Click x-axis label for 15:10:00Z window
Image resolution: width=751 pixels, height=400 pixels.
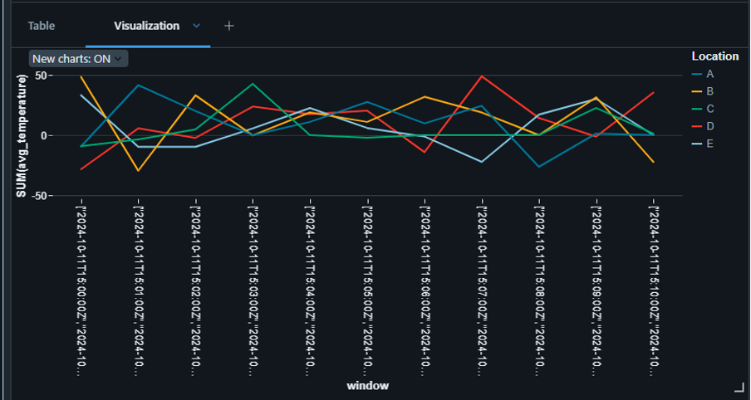pyautogui.click(x=654, y=292)
